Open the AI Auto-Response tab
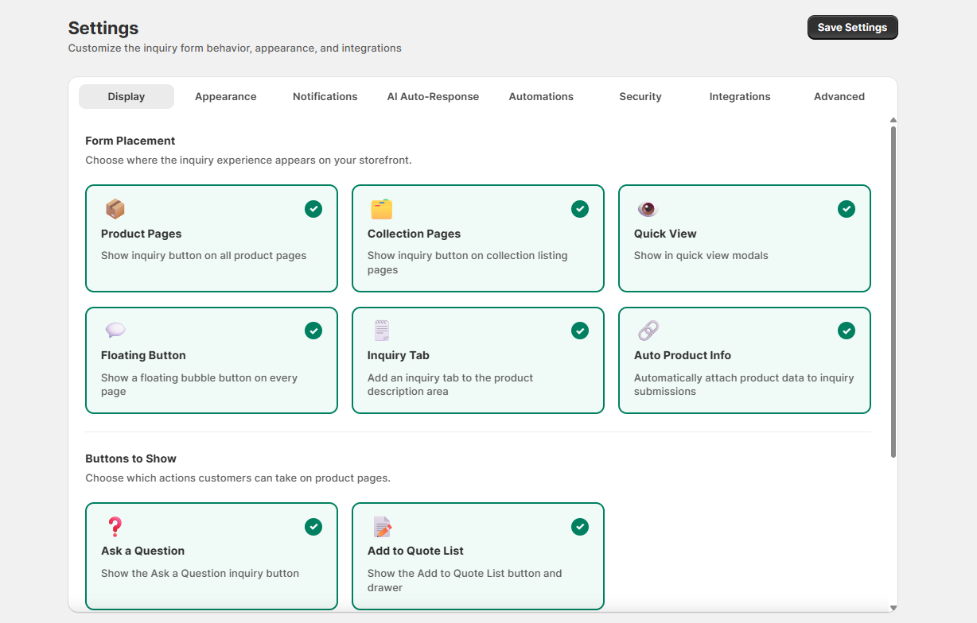The image size is (977, 623). pos(433,97)
